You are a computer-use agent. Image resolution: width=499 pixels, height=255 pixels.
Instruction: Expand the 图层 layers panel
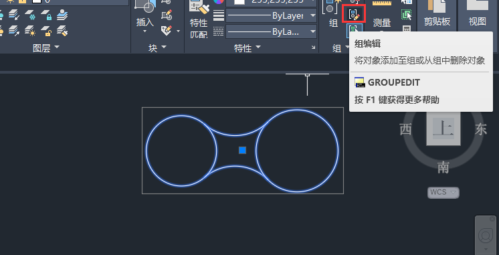(x=46, y=48)
